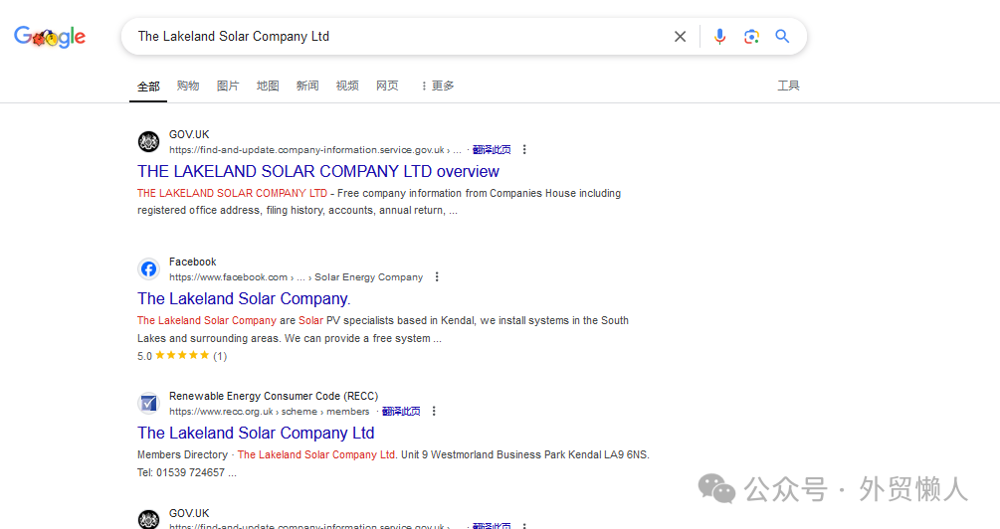1000x529 pixels.
Task: Click the Renewable Energy Consumer Code (RECC) label
Action: coord(274,396)
